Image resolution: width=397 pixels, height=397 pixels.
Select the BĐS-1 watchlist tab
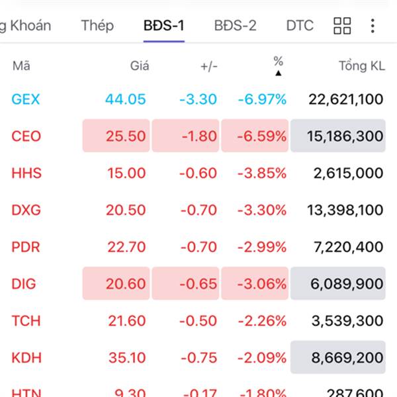click(164, 26)
